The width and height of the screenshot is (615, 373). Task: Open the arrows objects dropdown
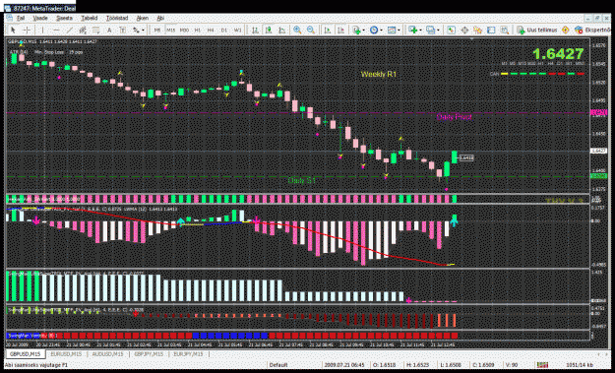[139, 30]
